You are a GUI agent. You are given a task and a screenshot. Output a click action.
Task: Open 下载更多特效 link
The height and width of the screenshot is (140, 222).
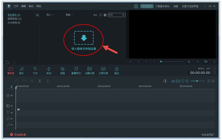(x=162, y=6)
